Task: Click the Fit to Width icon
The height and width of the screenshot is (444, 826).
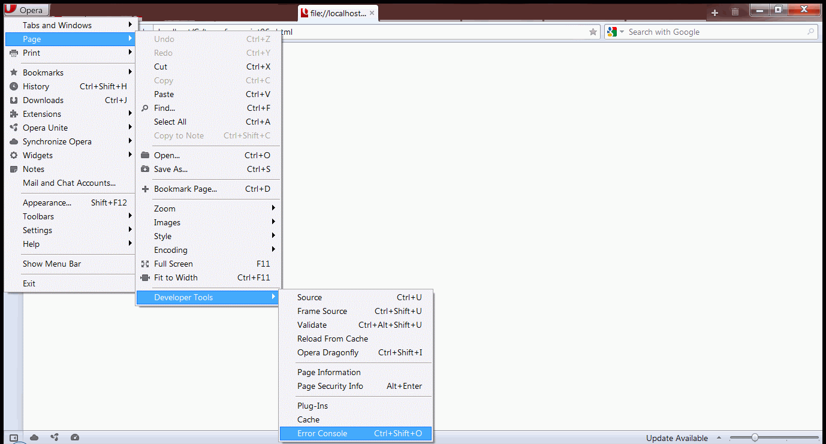Action: [144, 277]
